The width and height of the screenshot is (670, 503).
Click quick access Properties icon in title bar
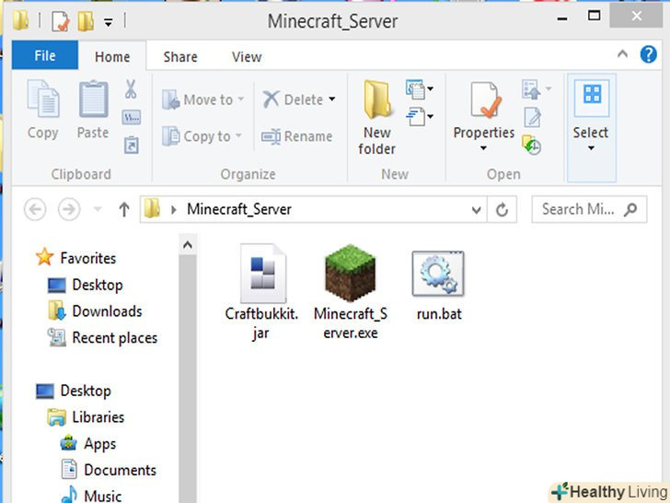pos(60,21)
